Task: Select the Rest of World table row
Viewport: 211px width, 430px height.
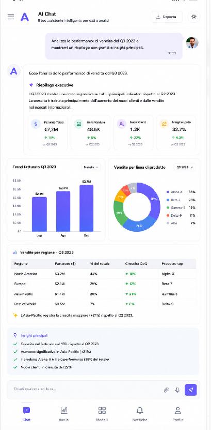Action: coord(103,304)
